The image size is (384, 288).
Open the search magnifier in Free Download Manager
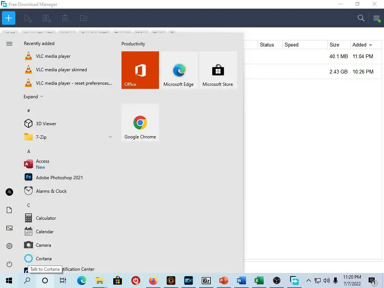361,18
